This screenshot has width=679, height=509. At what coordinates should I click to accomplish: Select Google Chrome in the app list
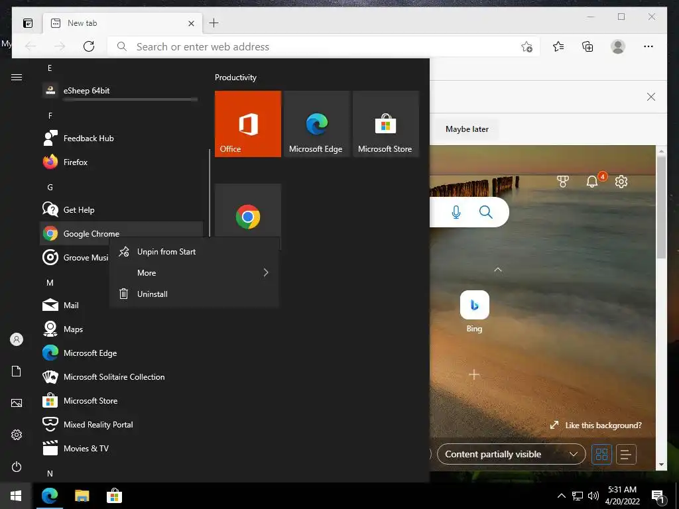tap(121, 234)
